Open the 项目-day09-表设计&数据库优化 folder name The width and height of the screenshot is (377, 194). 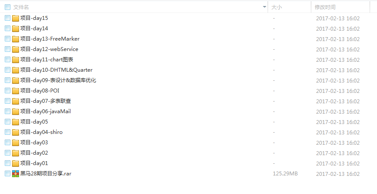(x=58, y=80)
